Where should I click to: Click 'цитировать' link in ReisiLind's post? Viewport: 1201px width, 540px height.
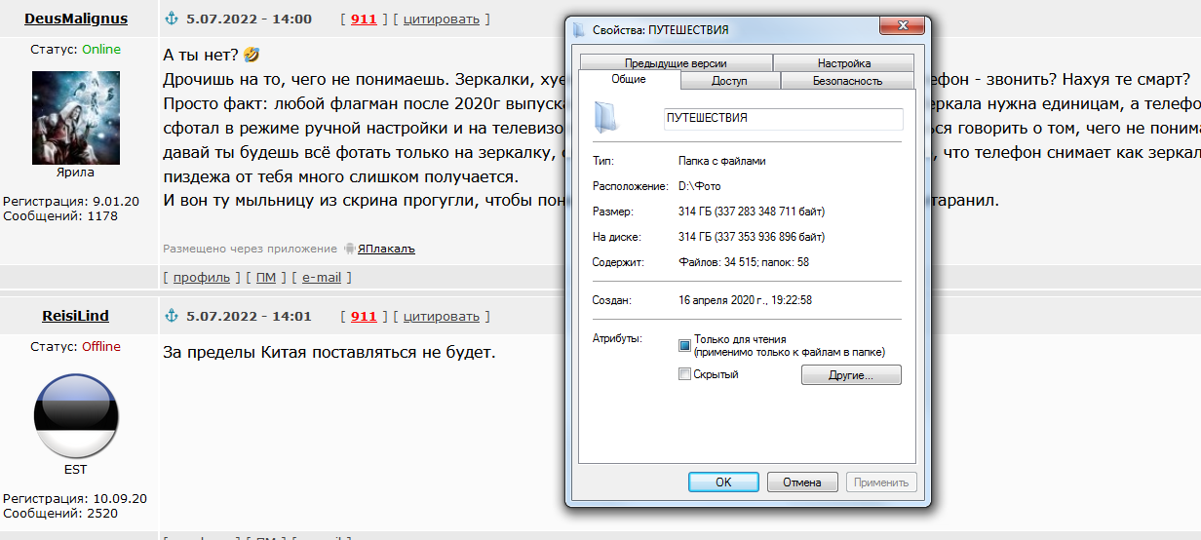pos(442,316)
